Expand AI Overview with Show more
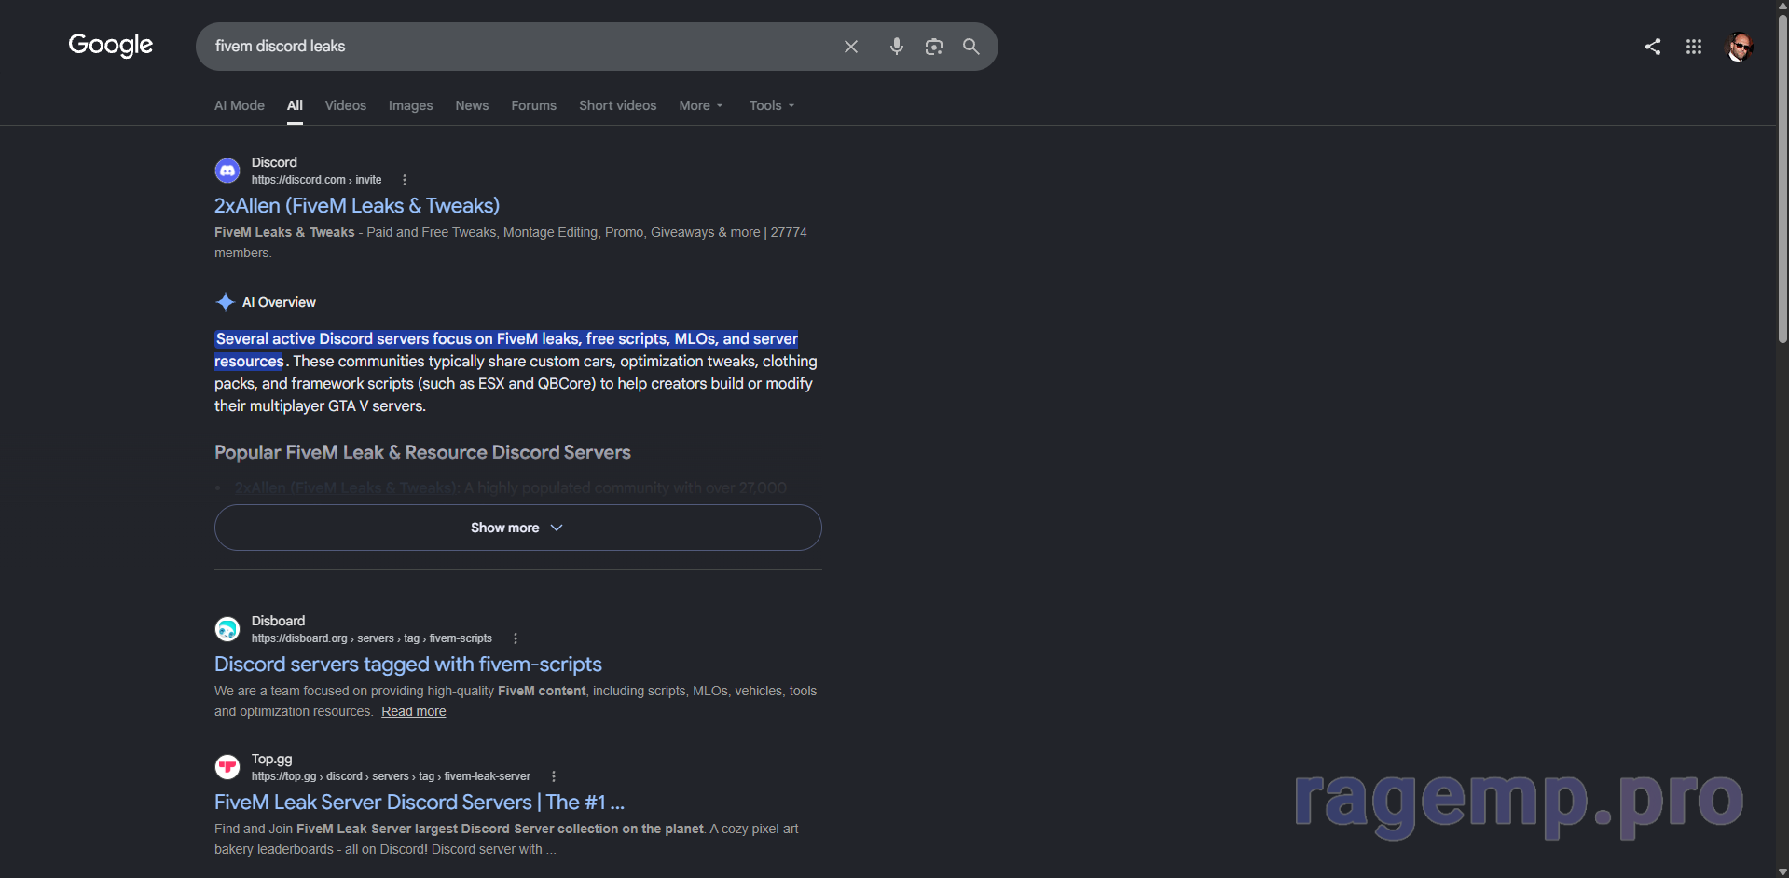The image size is (1789, 878). click(517, 528)
